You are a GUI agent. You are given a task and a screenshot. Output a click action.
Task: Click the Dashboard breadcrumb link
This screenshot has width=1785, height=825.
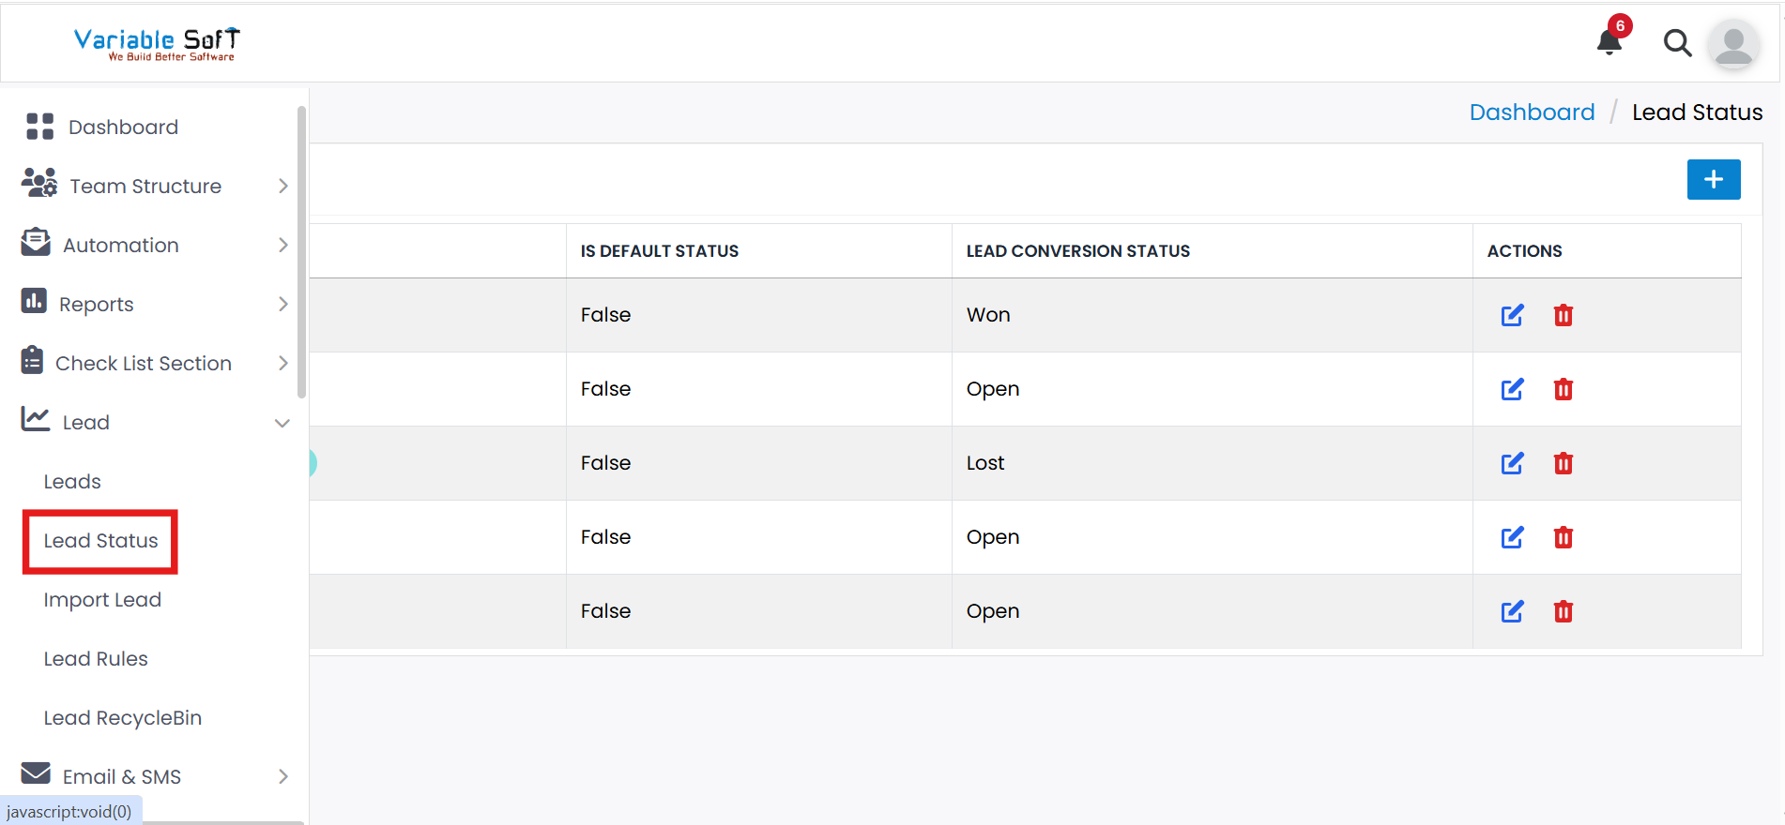pos(1532,112)
